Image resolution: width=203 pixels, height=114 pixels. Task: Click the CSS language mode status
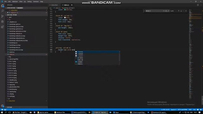(194, 110)
